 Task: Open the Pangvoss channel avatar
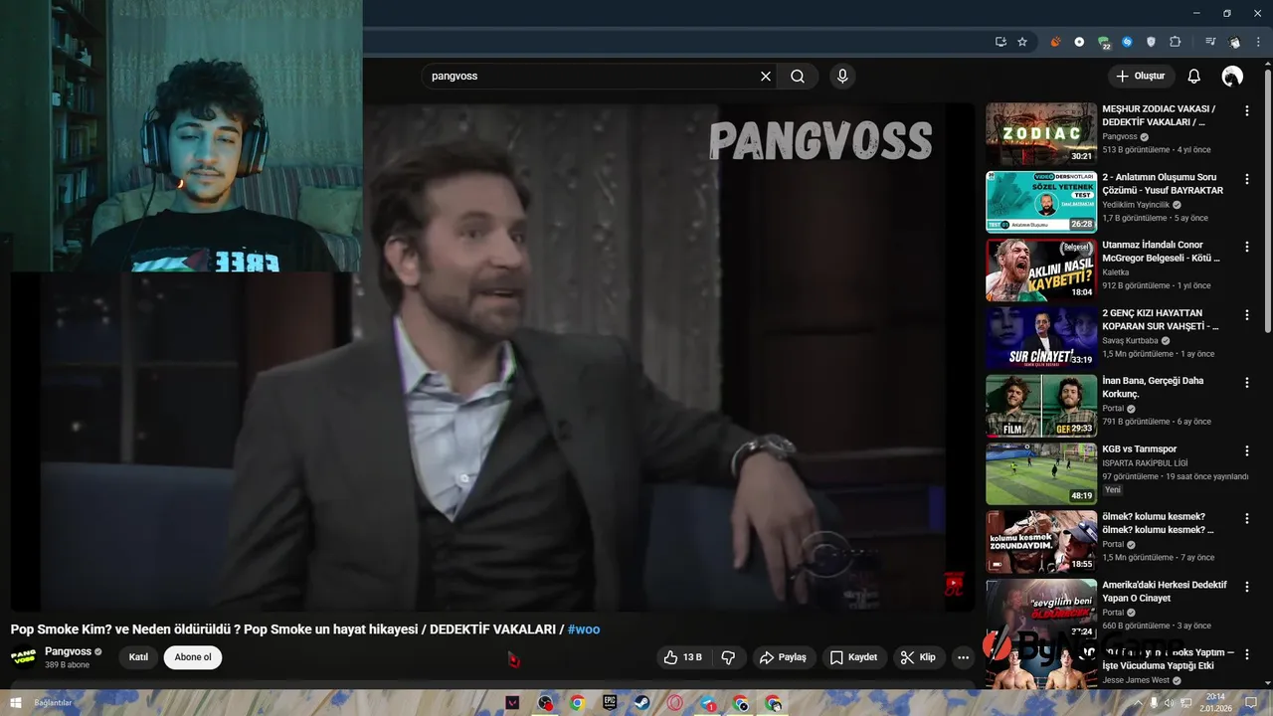(23, 657)
